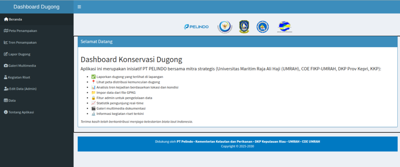Click the info icon for Tentang Aplikasi
Image resolution: width=400 pixels, height=167 pixels.
(x=6, y=112)
